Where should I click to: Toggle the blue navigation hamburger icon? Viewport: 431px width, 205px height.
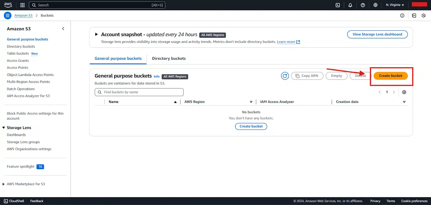click(x=8, y=16)
